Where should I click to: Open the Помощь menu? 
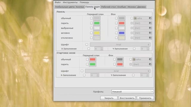click(x=84, y=2)
